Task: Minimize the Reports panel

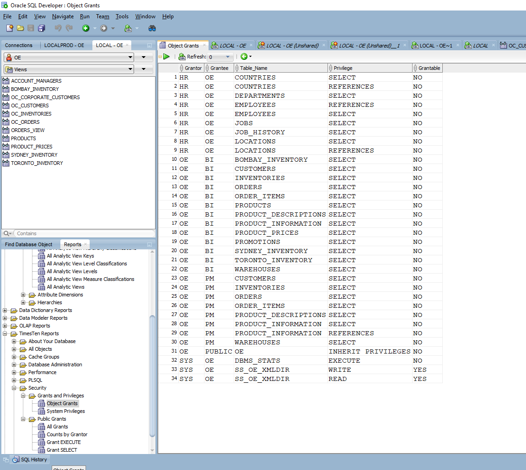Action: [150, 244]
